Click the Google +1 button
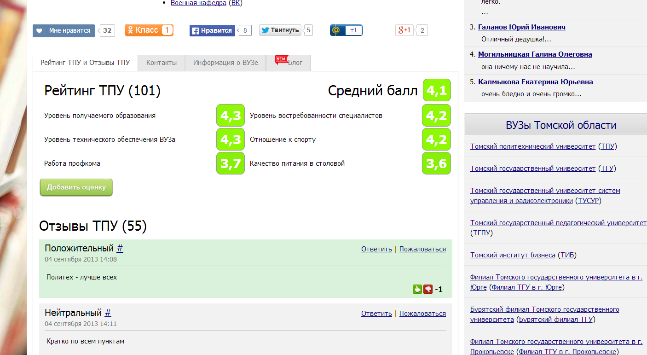647x355 pixels. pos(404,30)
